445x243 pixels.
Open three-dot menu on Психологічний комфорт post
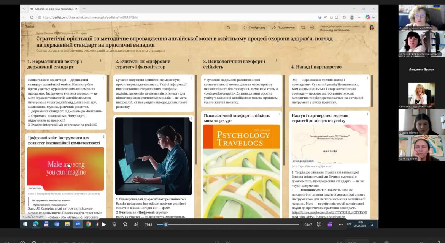pos(280,114)
